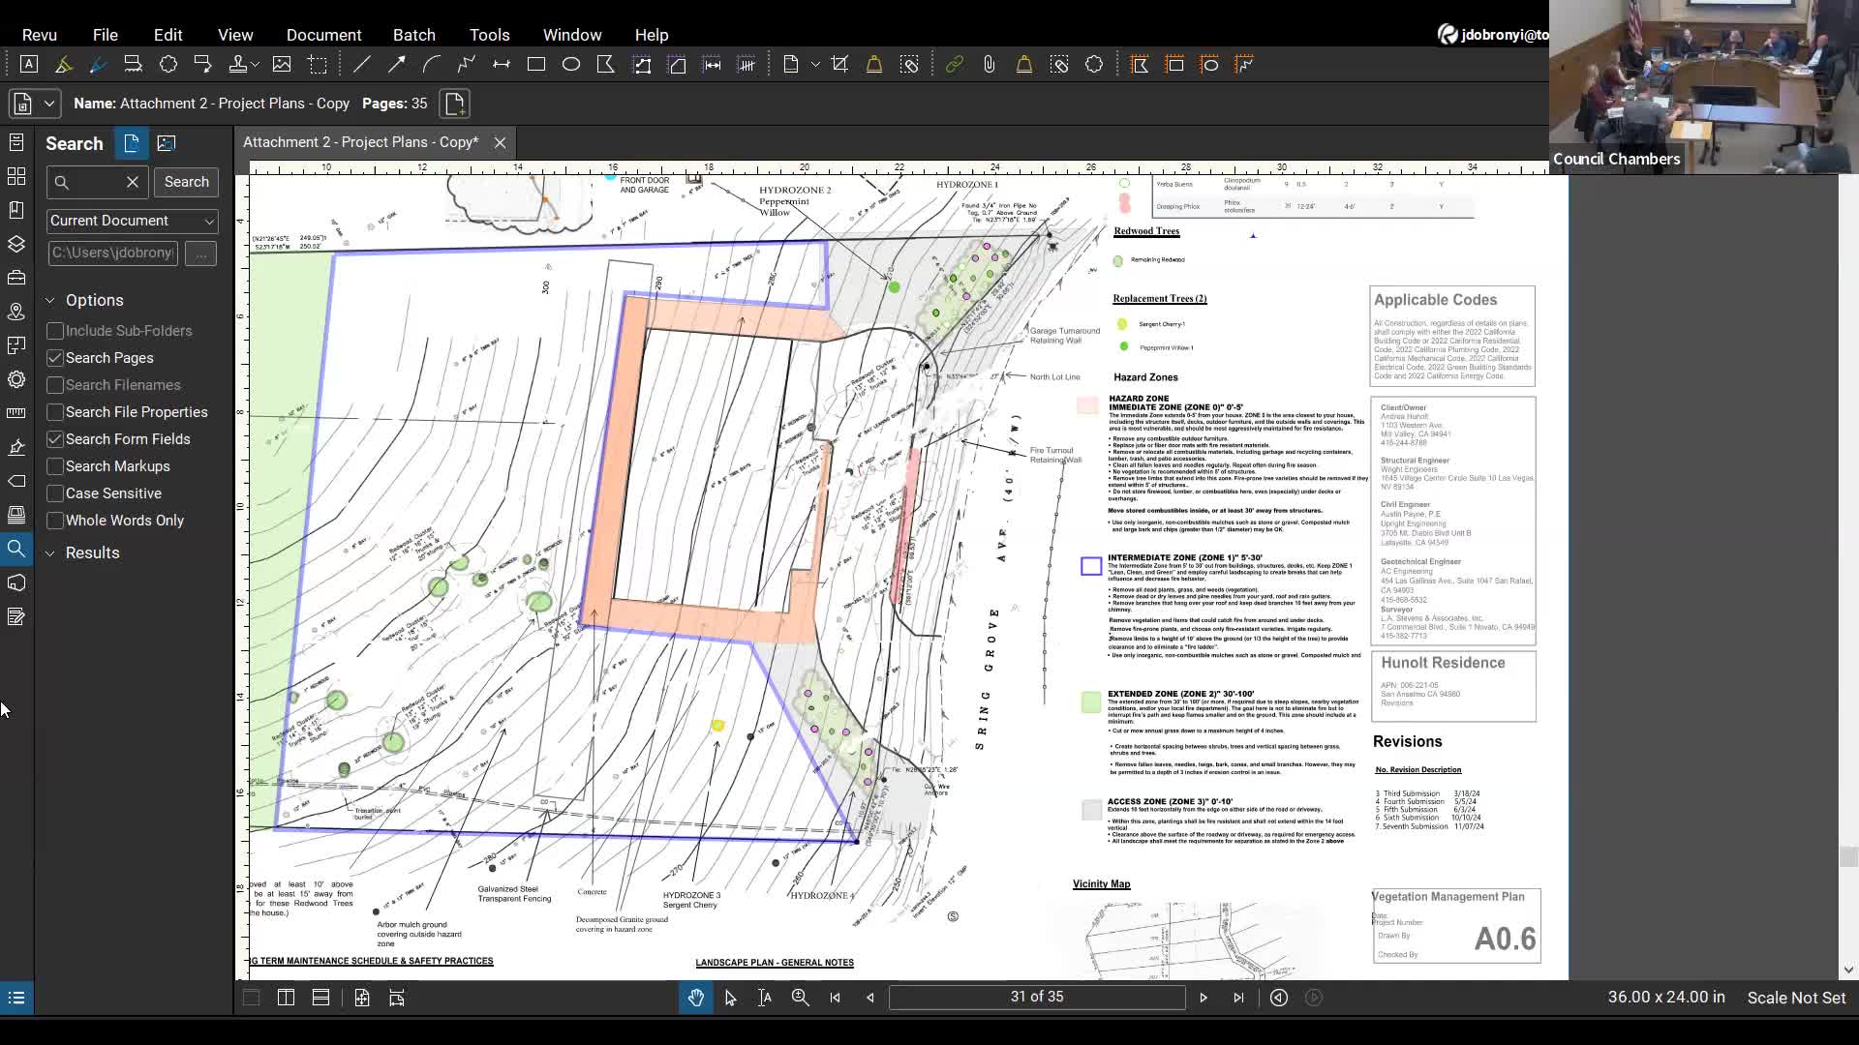Open the Layers panel icon
Viewport: 1859px width, 1045px height.
pos(16,244)
